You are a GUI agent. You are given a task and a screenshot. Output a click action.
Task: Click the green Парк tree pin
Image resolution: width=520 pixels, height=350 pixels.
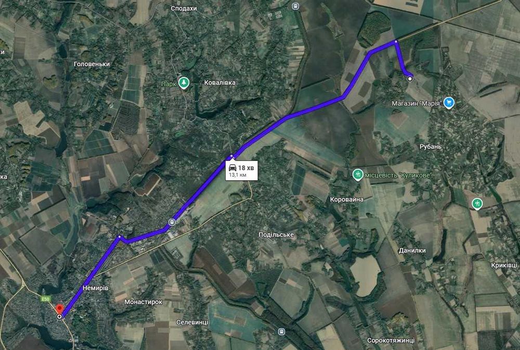tap(184, 83)
